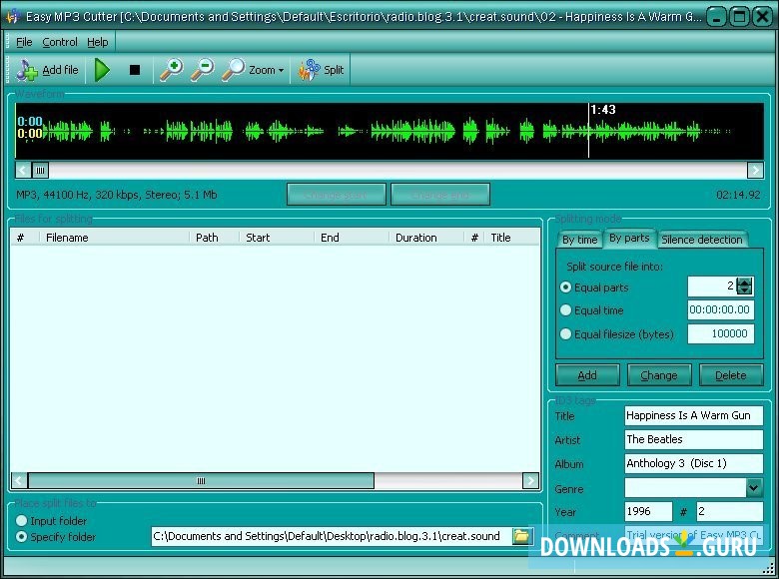The image size is (779, 579).
Task: Increase the equal parts count spinner
Action: (745, 283)
